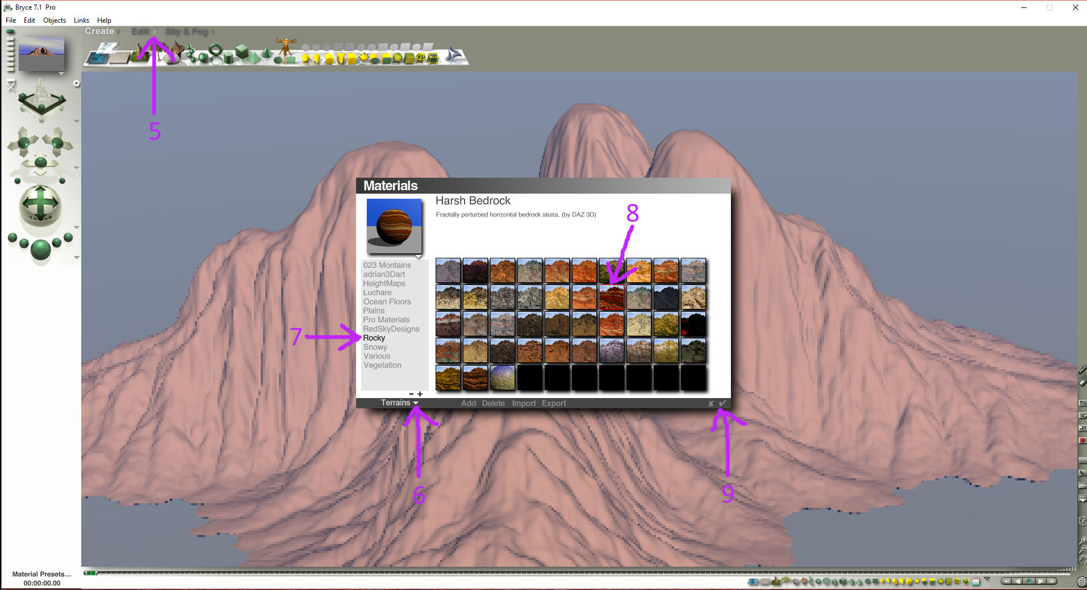Click Import in the Materials dialog
Image resolution: width=1087 pixels, height=590 pixels.
click(524, 403)
